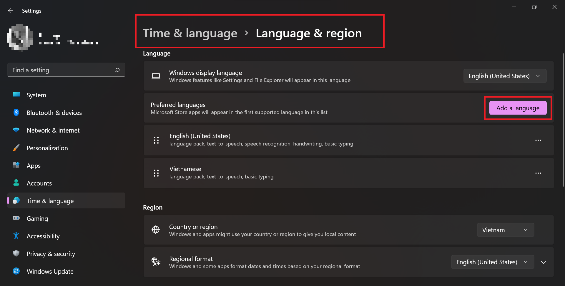Click drag handle for Vietnamese
This screenshot has height=286, width=565.
[156, 173]
